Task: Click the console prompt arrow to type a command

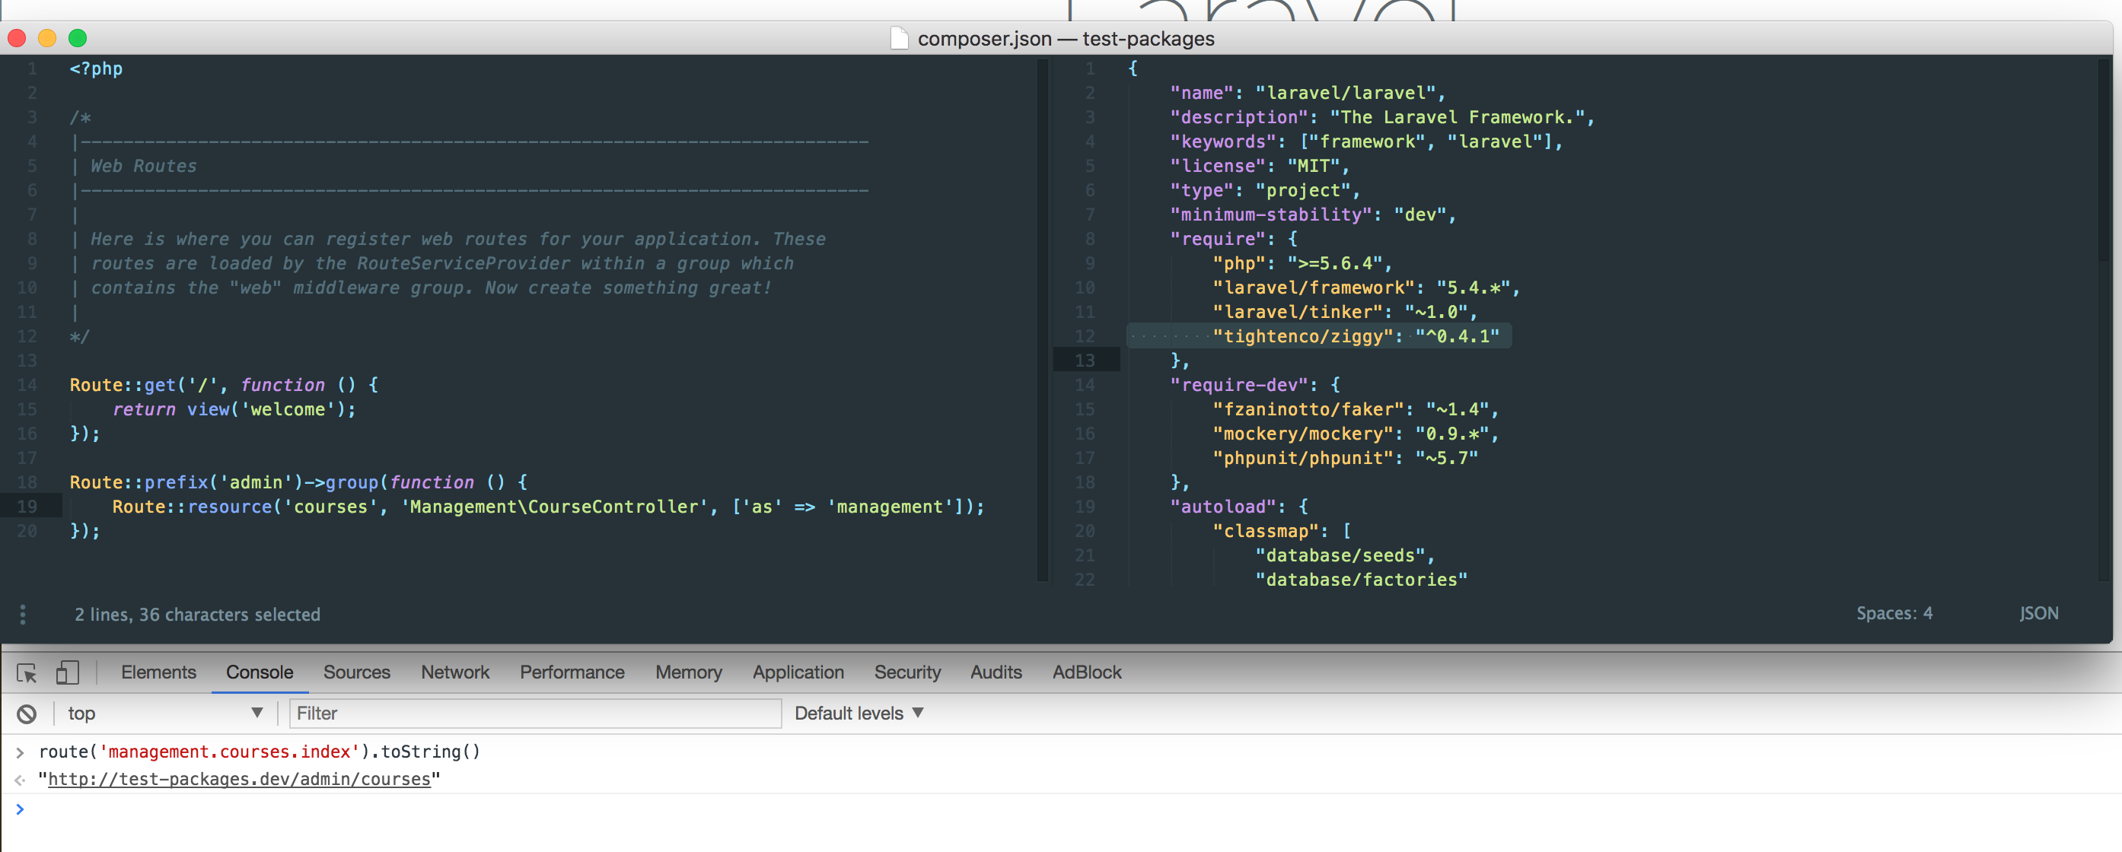Action: pos(21,809)
